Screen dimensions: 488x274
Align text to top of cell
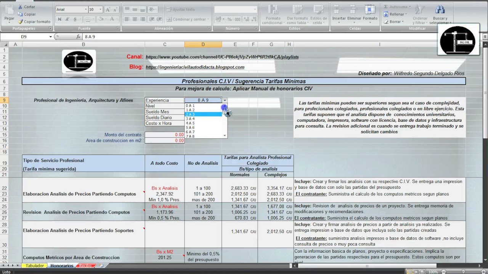click(x=127, y=10)
